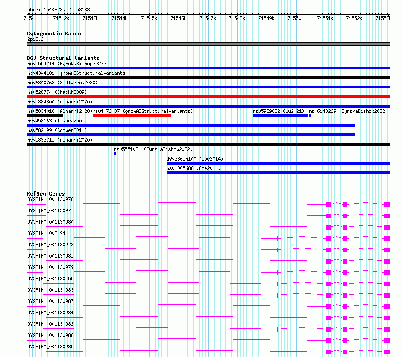Click the short black bar under nsv5834018

[x=45, y=116]
